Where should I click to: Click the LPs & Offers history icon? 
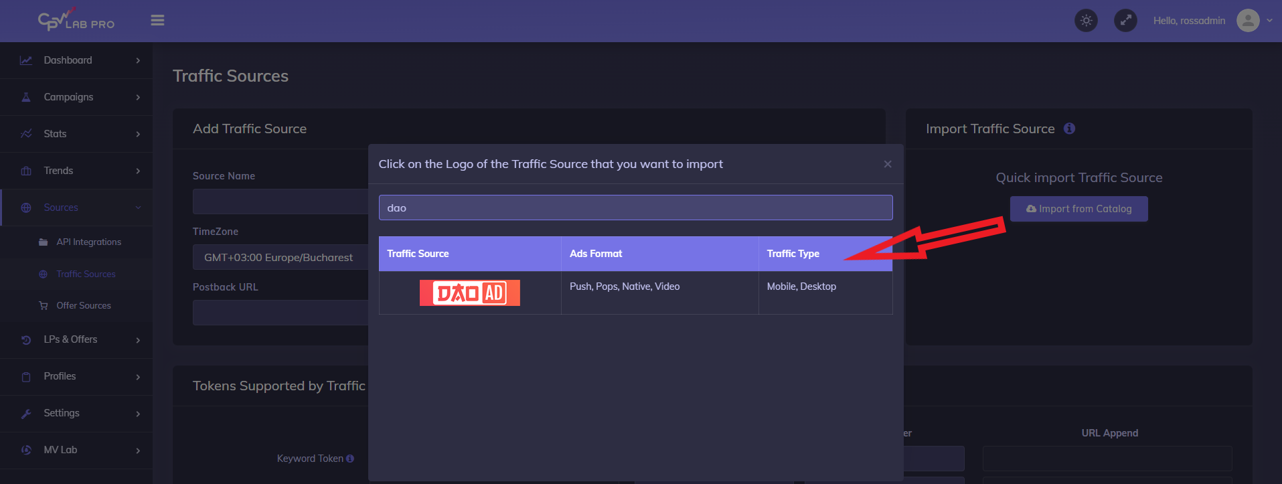tap(26, 340)
